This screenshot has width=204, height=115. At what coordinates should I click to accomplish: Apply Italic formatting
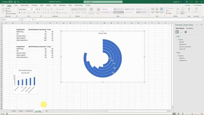[x=22, y=13]
